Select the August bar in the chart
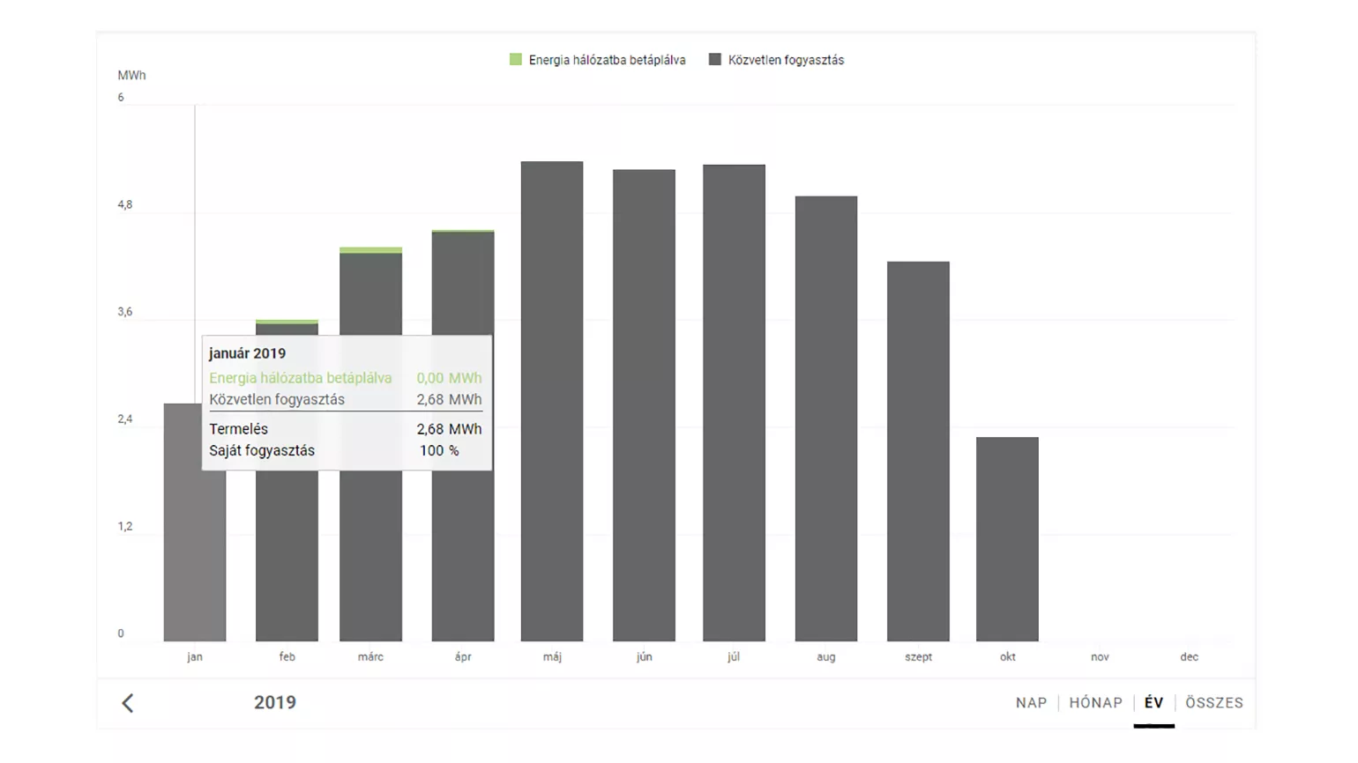Viewport: 1358px width, 763px height. coord(826,419)
